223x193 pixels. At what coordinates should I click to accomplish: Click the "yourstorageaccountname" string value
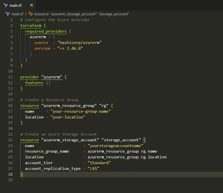[x=115, y=146]
